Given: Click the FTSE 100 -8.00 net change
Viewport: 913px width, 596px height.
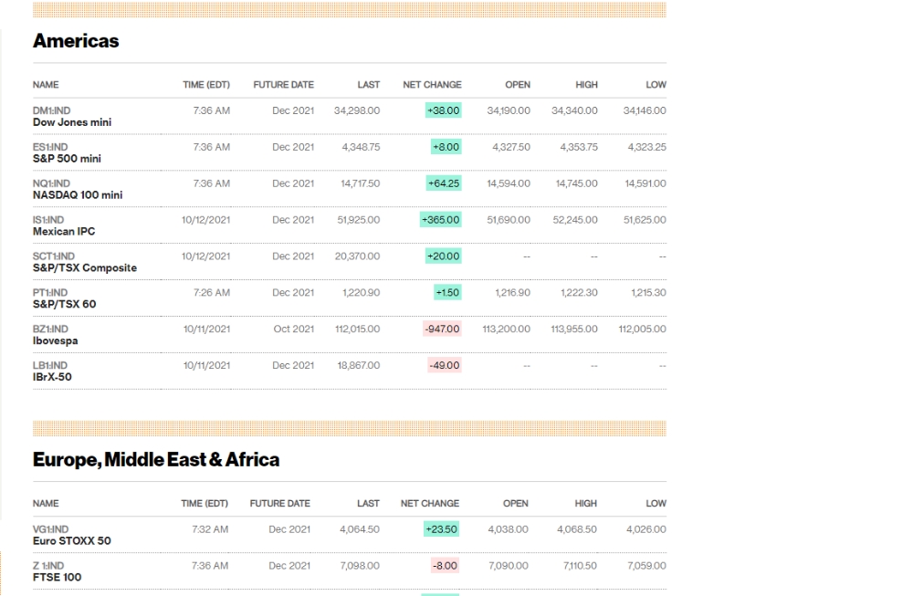Looking at the screenshot, I should [445, 565].
